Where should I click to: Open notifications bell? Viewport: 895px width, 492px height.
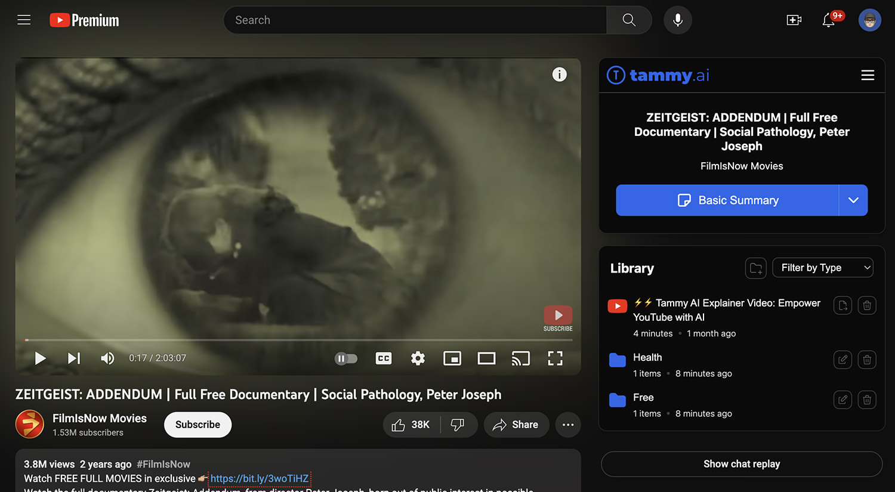829,20
